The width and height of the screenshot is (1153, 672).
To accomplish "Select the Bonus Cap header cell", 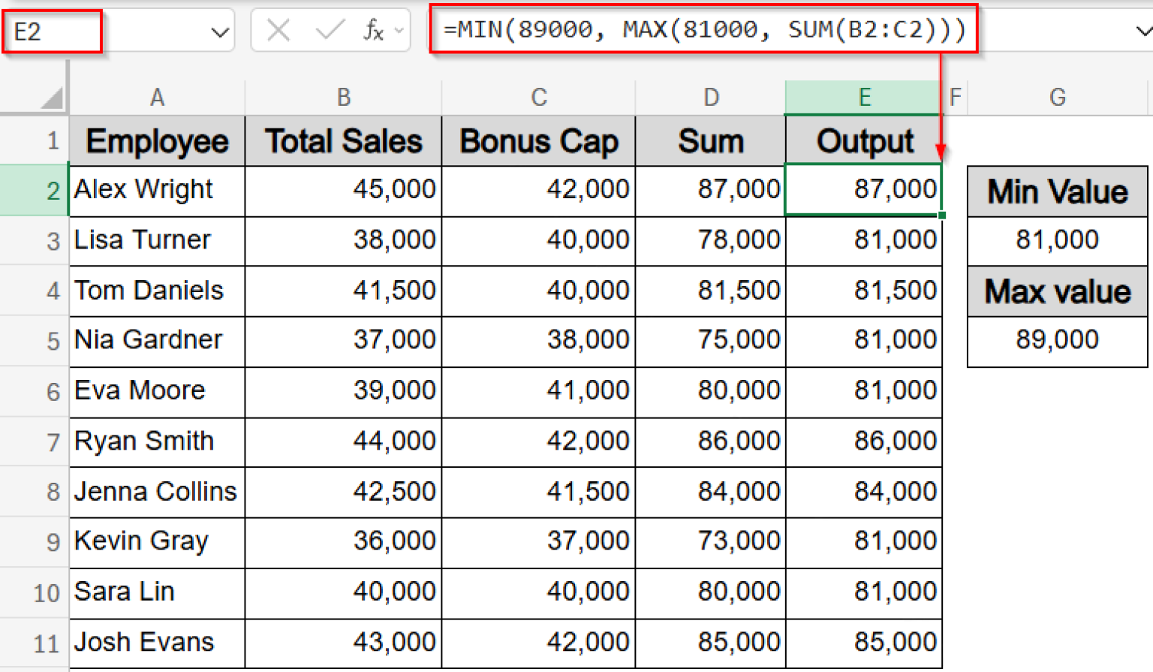I will click(x=537, y=140).
